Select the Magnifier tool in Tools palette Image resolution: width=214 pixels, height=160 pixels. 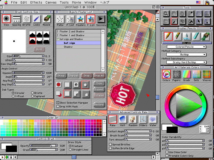click(x=166, y=14)
